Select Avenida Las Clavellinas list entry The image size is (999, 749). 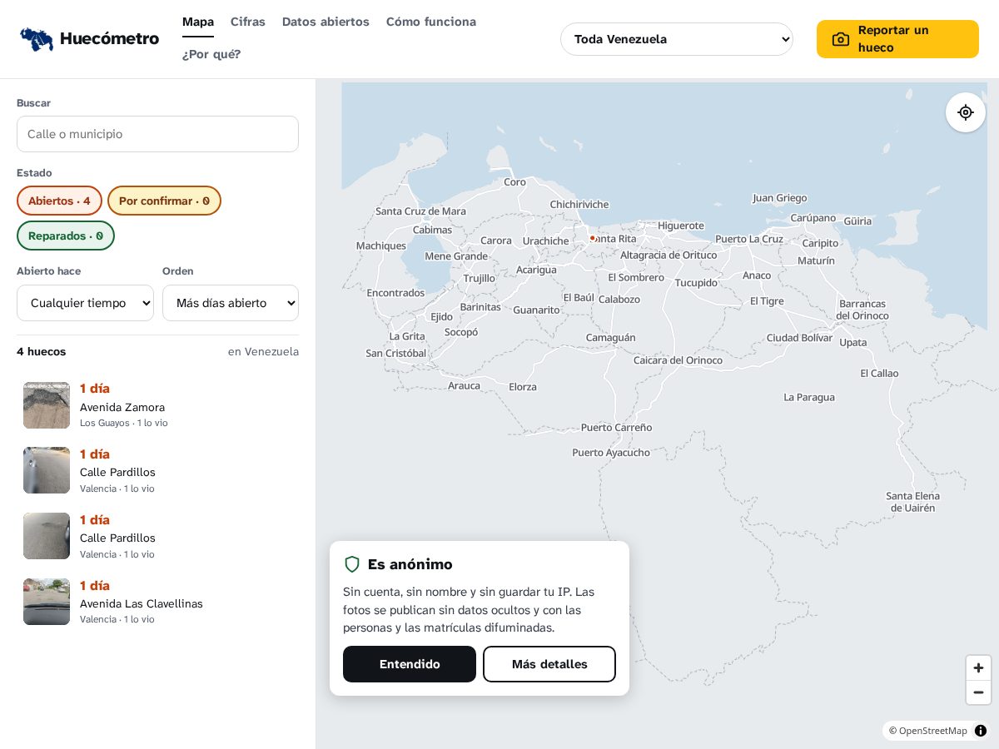pos(157,602)
